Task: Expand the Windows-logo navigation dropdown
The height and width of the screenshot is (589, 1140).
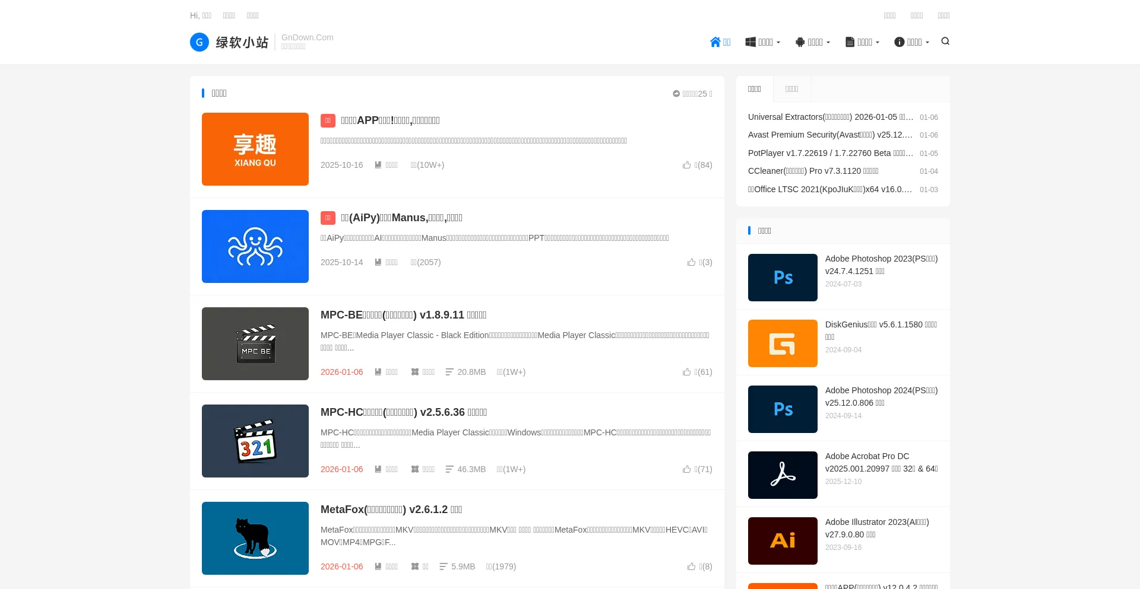Action: 763,42
